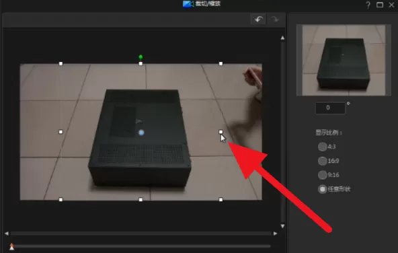Click the vertical scrollbar up arrow

282,38
